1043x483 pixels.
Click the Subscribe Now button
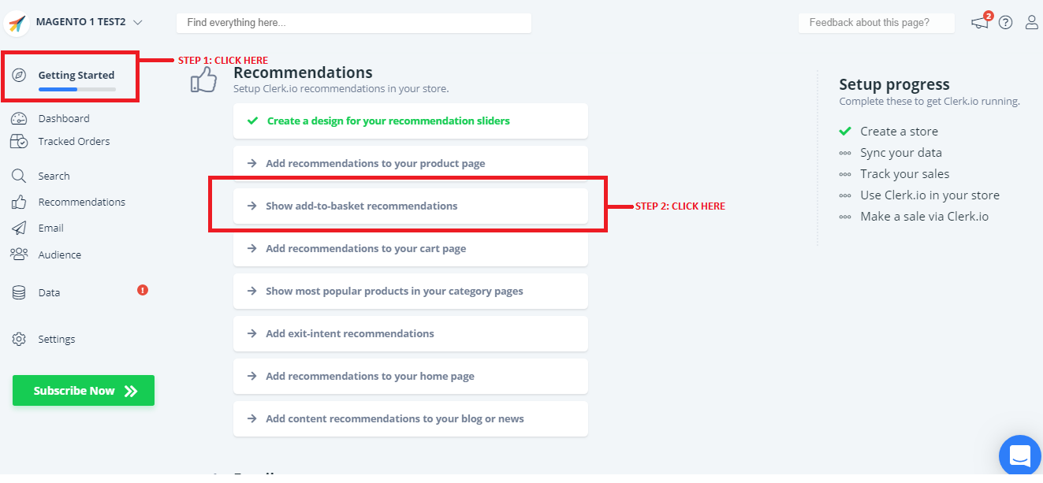coord(84,391)
